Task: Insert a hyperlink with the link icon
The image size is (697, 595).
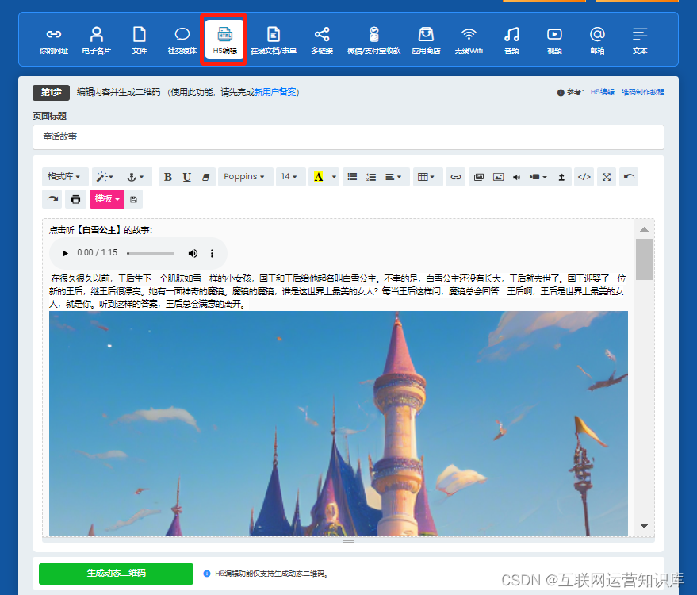Action: 456,177
